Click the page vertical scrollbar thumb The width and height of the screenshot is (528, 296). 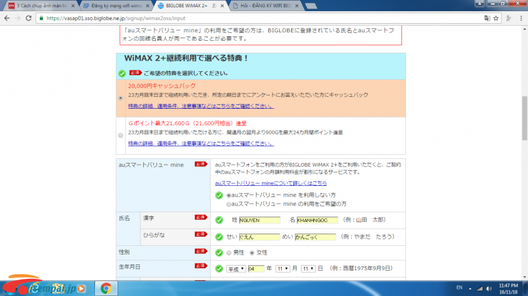[524, 119]
